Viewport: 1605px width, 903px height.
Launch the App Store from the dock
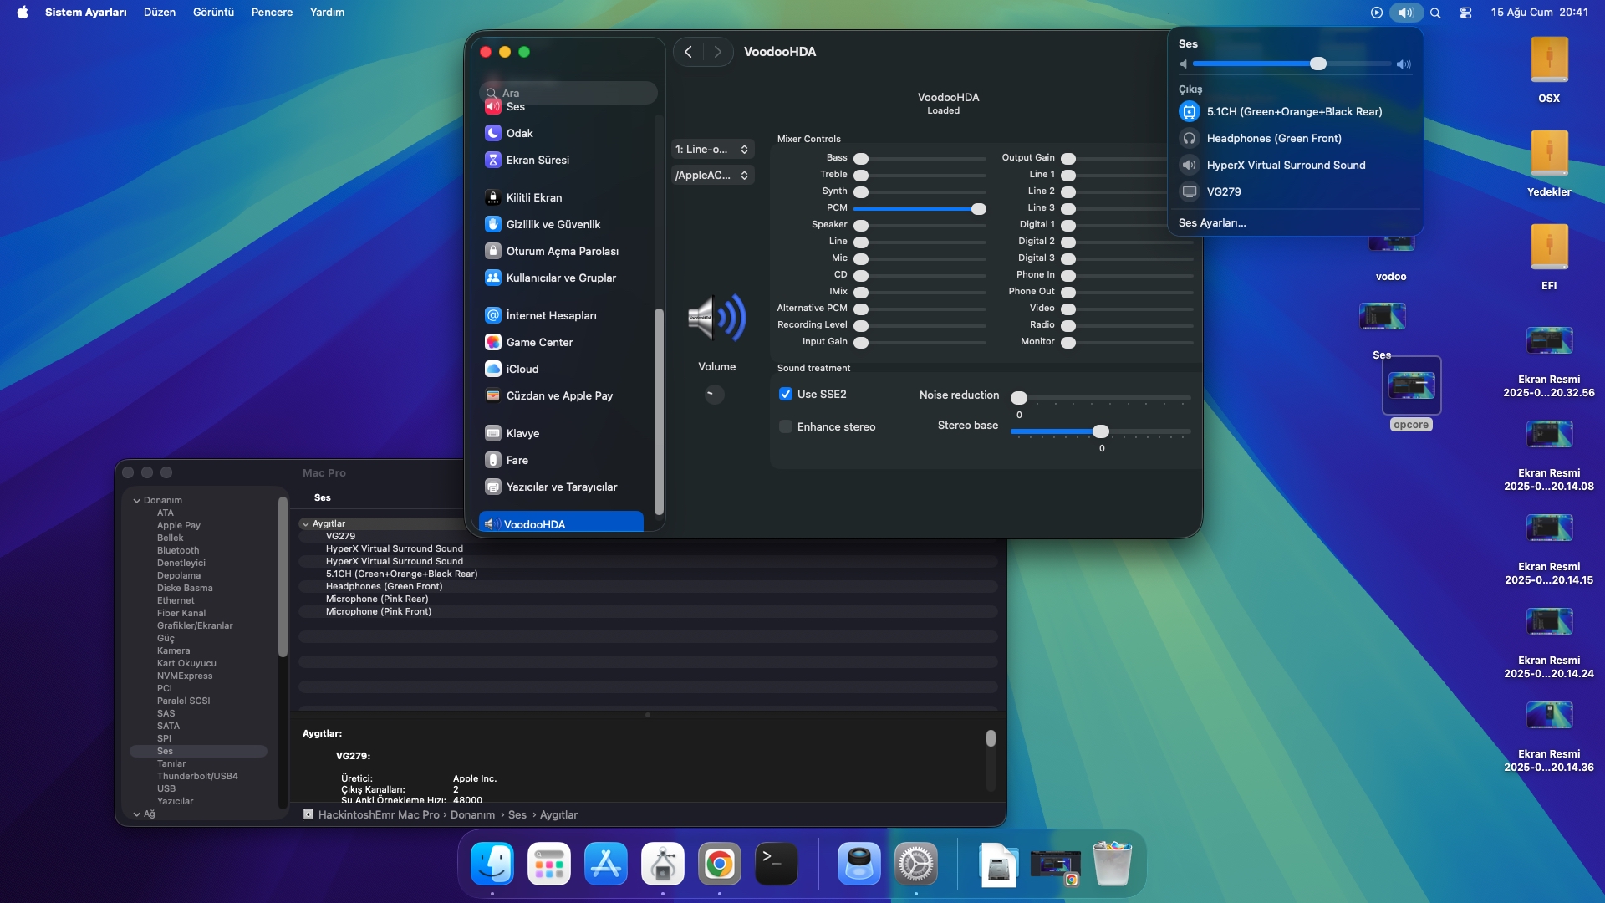605,864
